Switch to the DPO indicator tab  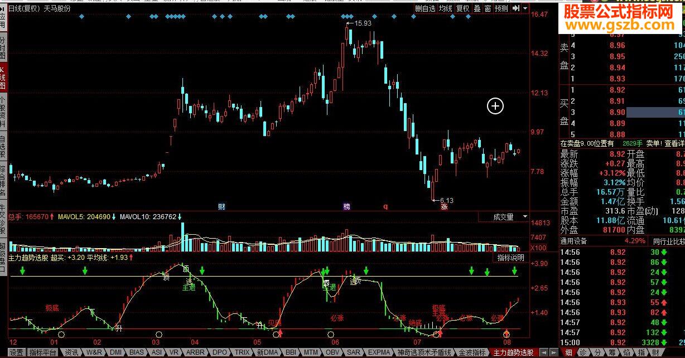click(x=220, y=353)
